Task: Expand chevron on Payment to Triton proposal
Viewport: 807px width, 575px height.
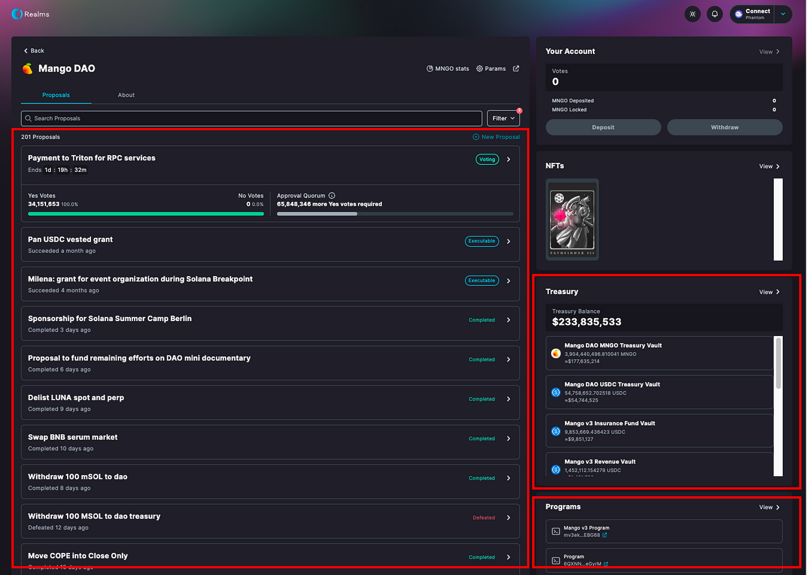Action: coord(508,159)
